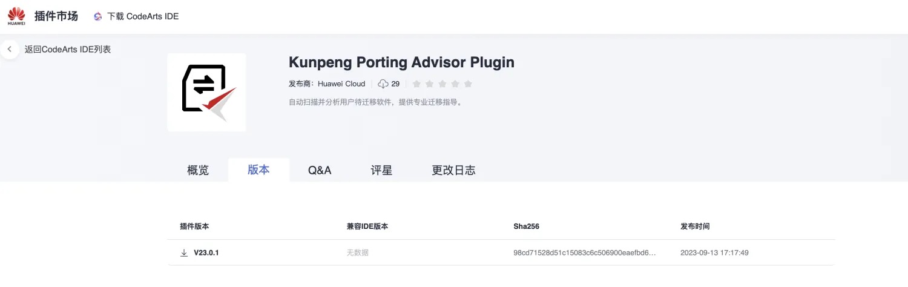
Task: Click 返回CodeArts IDE列表 link
Action: coord(68,49)
